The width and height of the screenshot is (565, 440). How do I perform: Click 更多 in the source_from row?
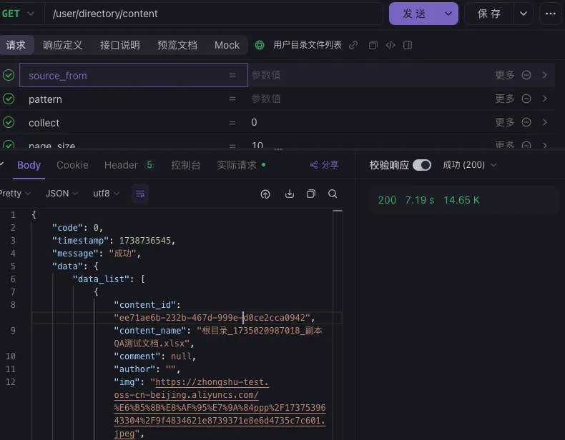pyautogui.click(x=504, y=75)
